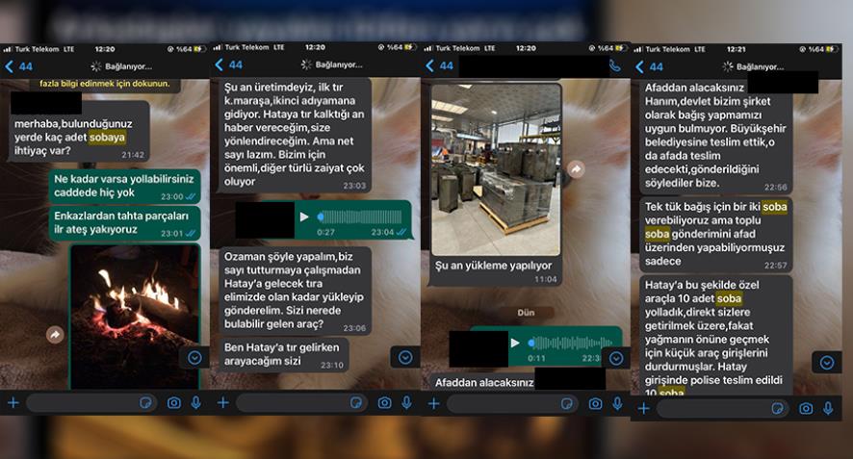The width and height of the screenshot is (853, 459).
Task: Tap the back arrow in the 12:21 chat
Action: pos(639,67)
